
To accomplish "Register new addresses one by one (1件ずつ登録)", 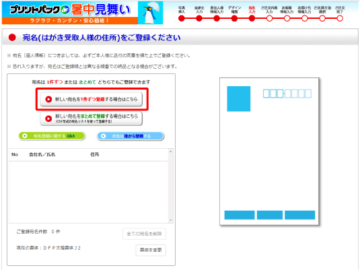I will click(91, 99).
